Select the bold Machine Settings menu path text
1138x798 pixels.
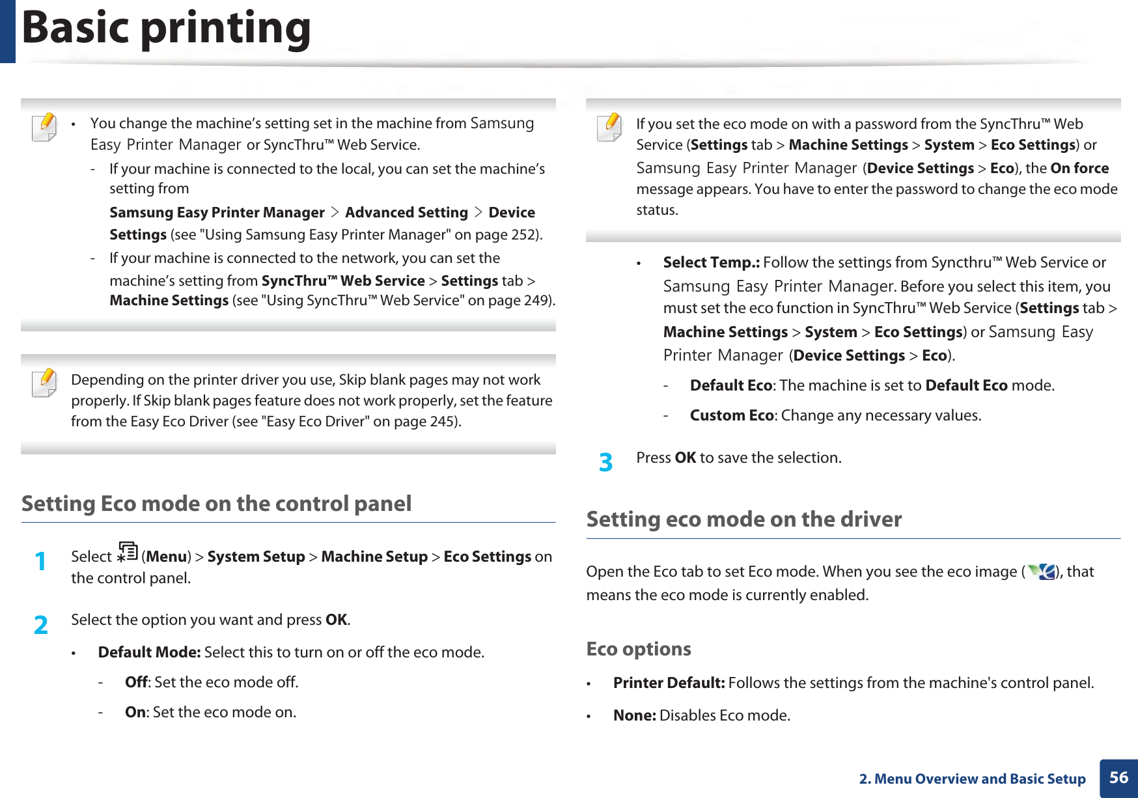click(x=169, y=300)
